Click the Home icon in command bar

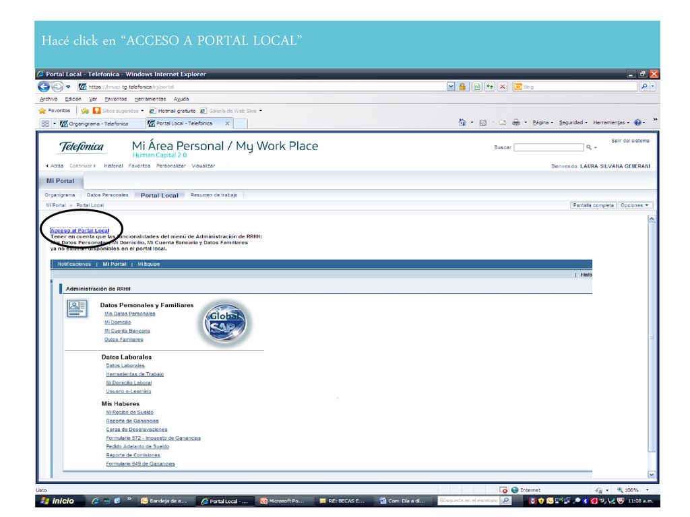[462, 123]
